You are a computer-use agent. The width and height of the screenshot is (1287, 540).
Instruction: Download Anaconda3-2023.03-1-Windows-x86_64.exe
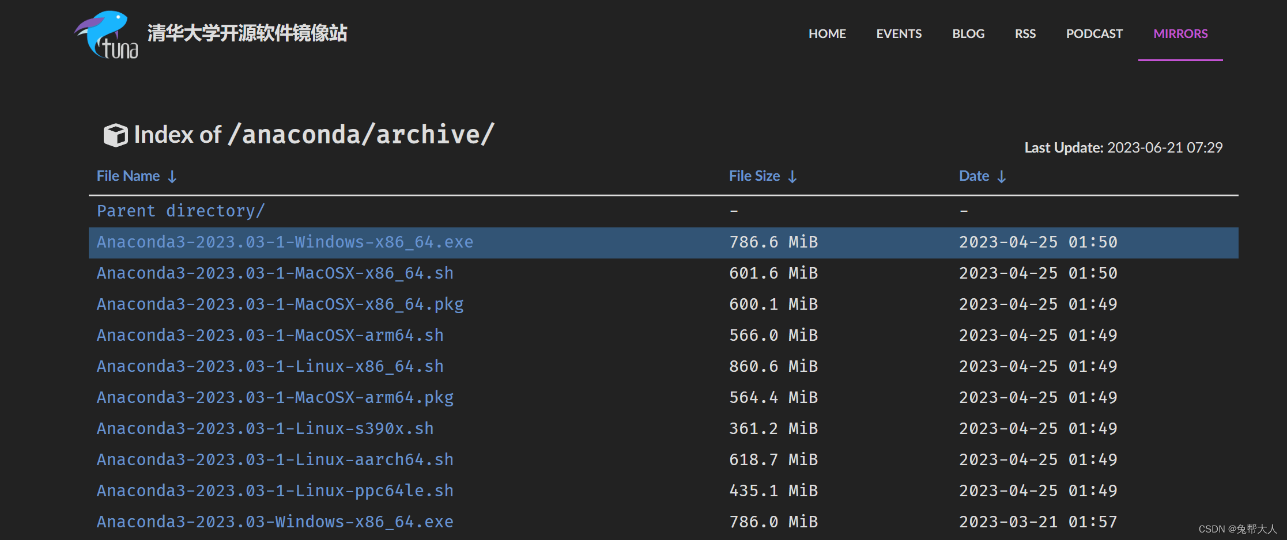click(x=285, y=242)
